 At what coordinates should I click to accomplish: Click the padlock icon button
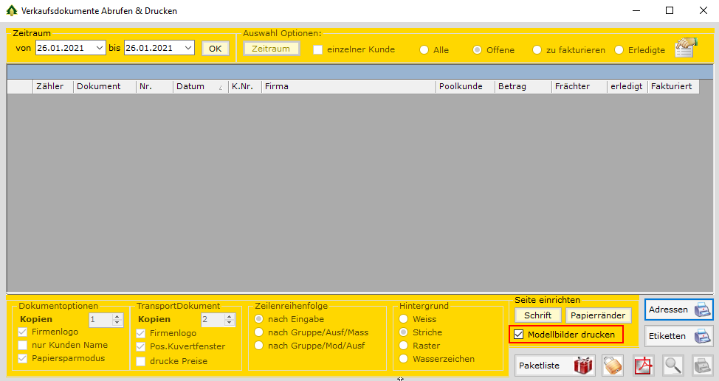point(613,366)
